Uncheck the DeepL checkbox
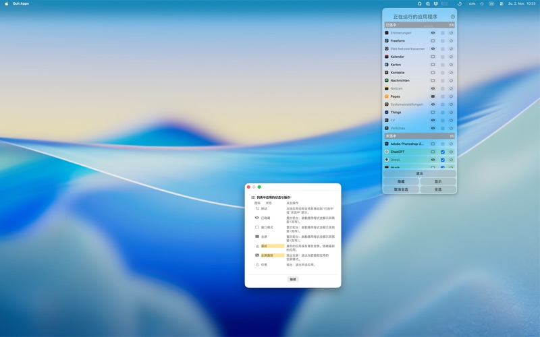 click(x=443, y=160)
